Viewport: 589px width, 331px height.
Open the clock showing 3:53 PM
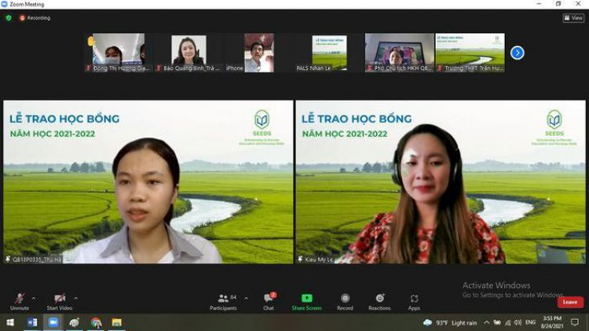tap(552, 322)
